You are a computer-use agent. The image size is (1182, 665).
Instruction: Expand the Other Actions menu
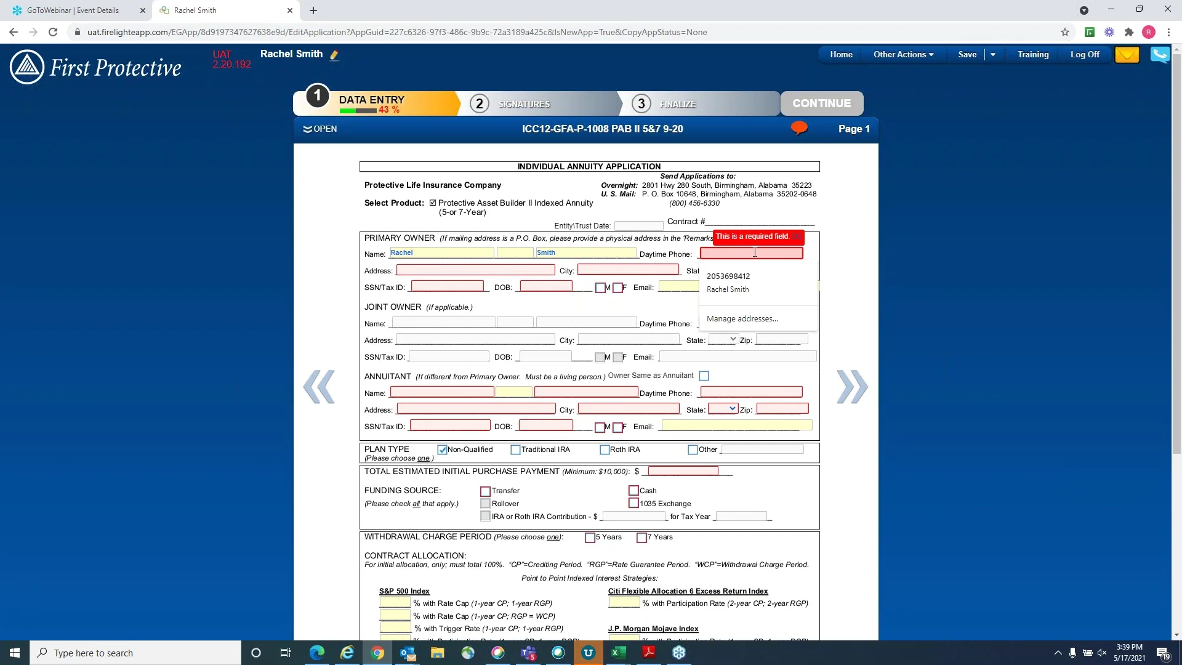903,54
